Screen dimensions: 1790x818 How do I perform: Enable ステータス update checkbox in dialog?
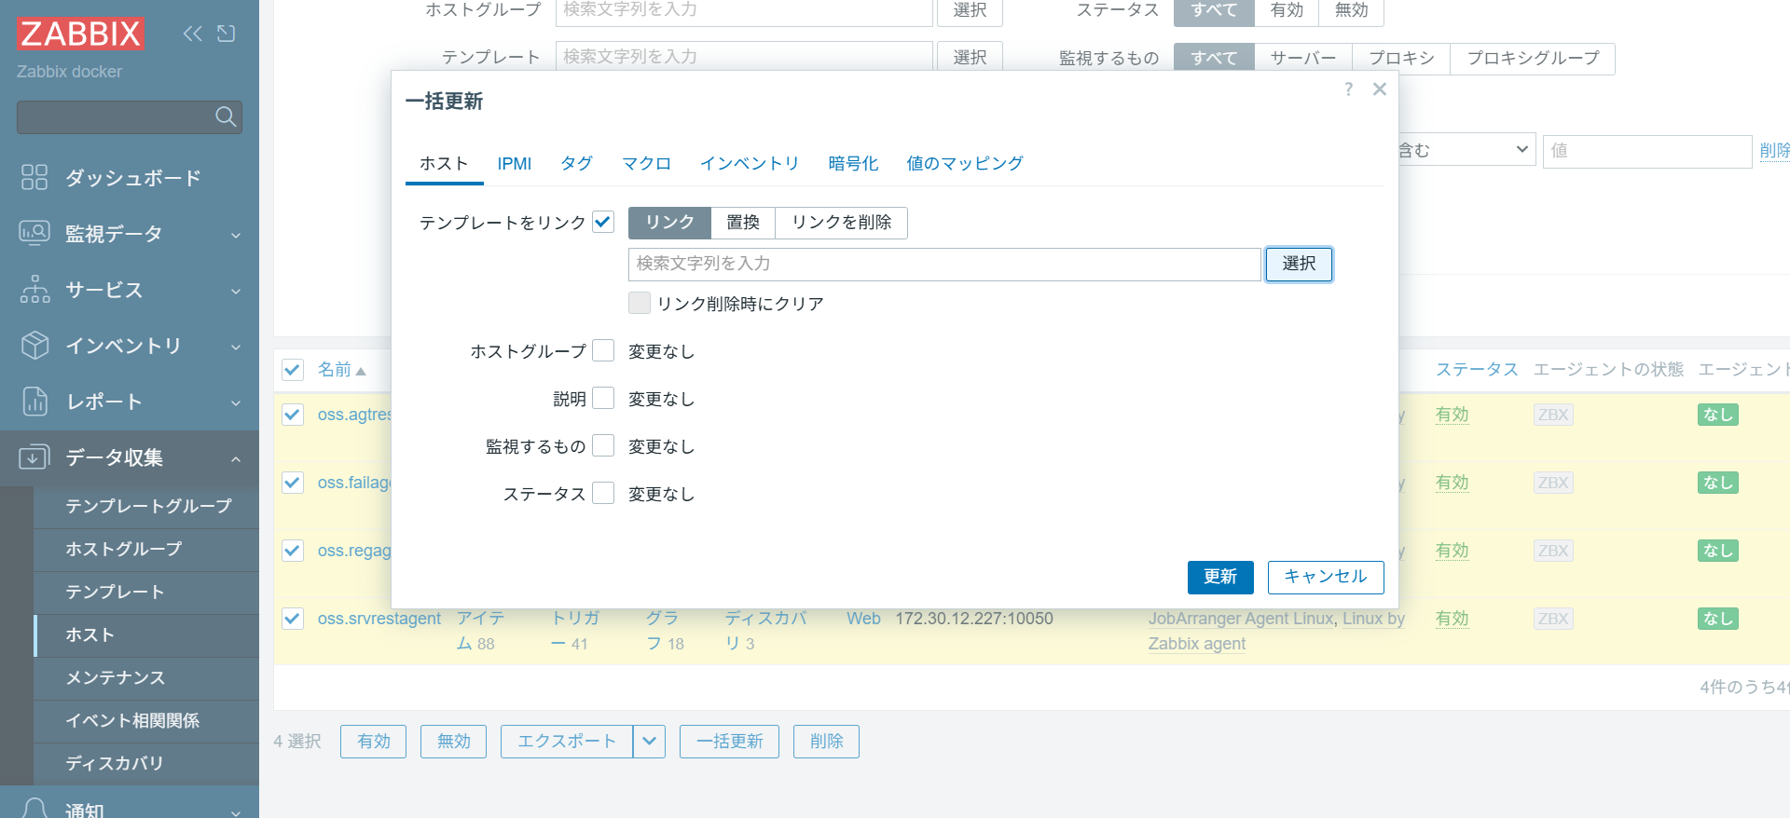[603, 493]
